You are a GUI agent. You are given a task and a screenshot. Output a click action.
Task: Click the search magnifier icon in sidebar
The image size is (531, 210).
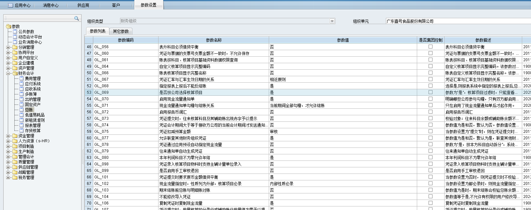(x=76, y=19)
